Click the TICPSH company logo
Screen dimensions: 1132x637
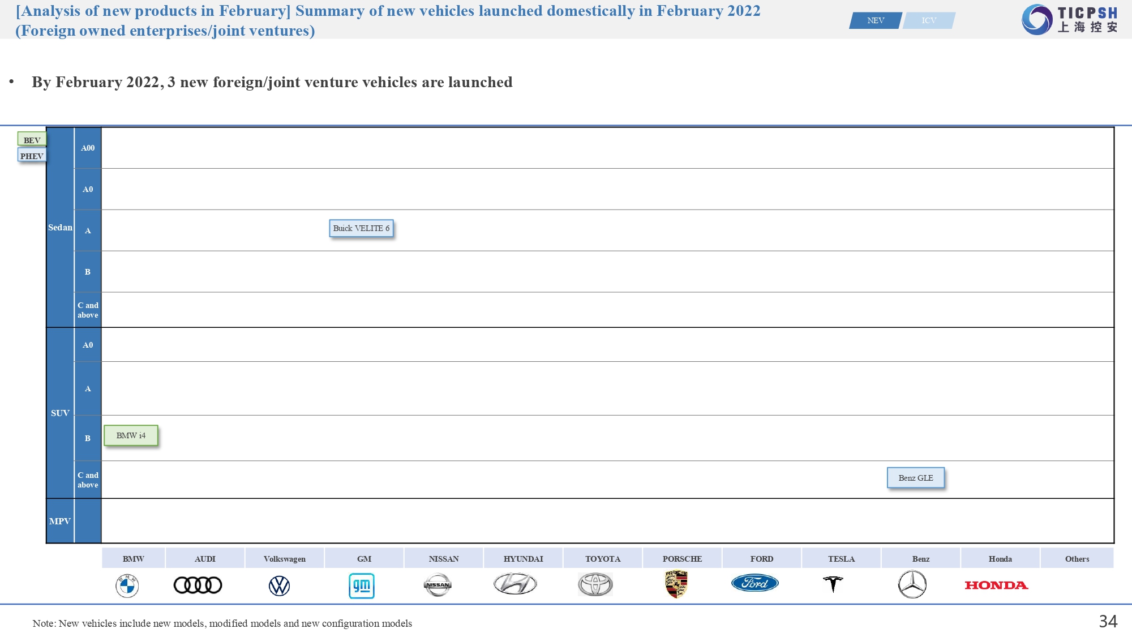(1070, 19)
